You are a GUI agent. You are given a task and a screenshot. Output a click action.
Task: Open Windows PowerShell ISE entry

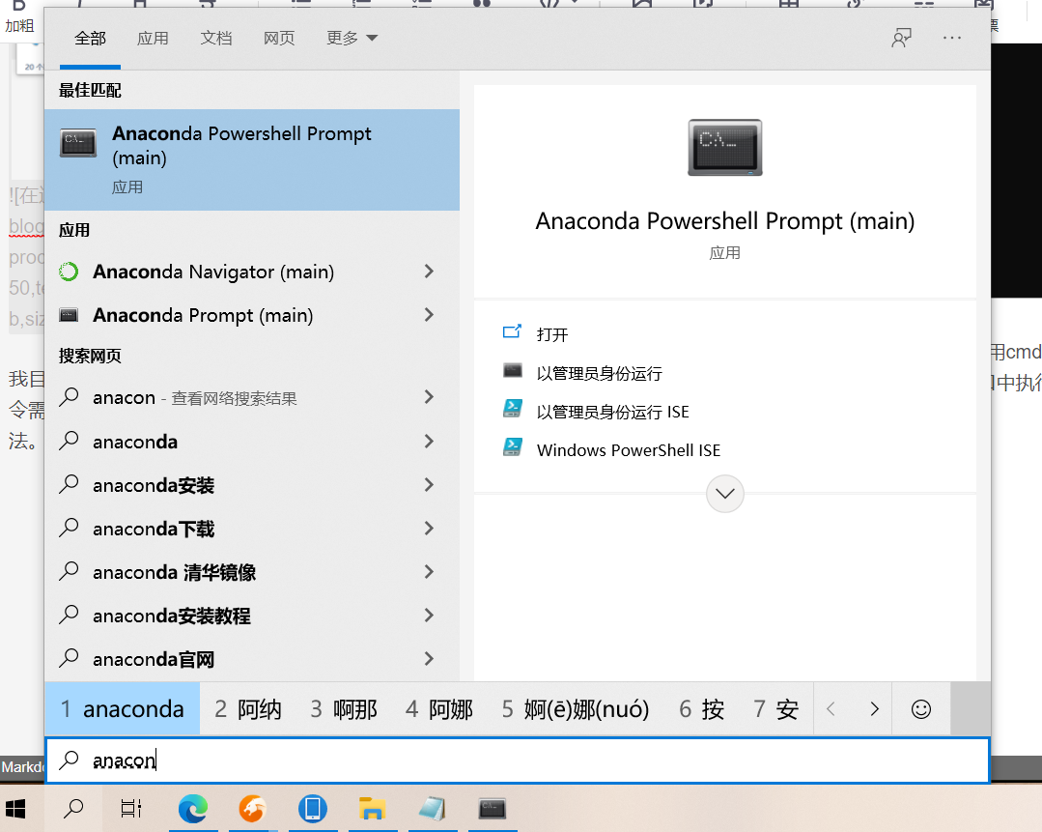tap(628, 450)
